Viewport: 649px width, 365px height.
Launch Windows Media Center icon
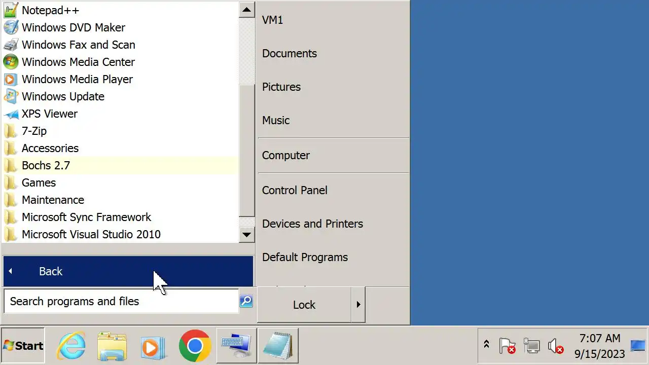(x=11, y=62)
